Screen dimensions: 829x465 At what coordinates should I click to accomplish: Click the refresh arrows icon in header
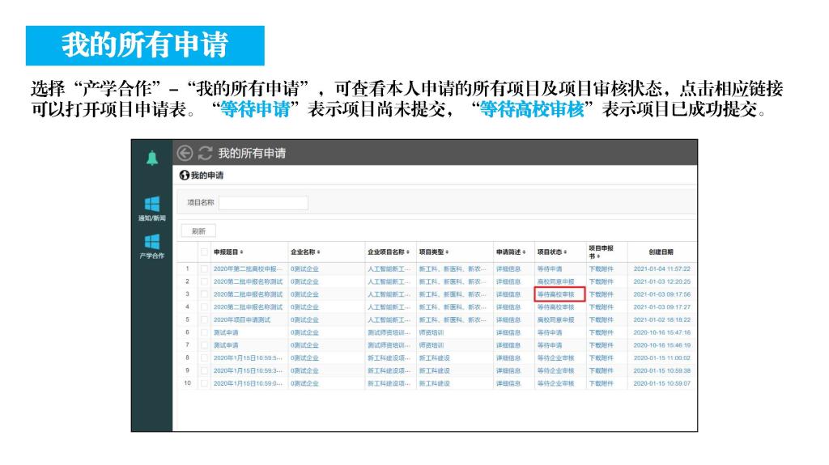pyautogui.click(x=205, y=154)
